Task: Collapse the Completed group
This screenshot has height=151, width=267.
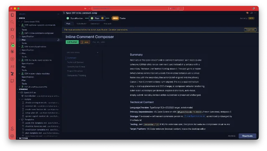Action: tap(19, 22)
